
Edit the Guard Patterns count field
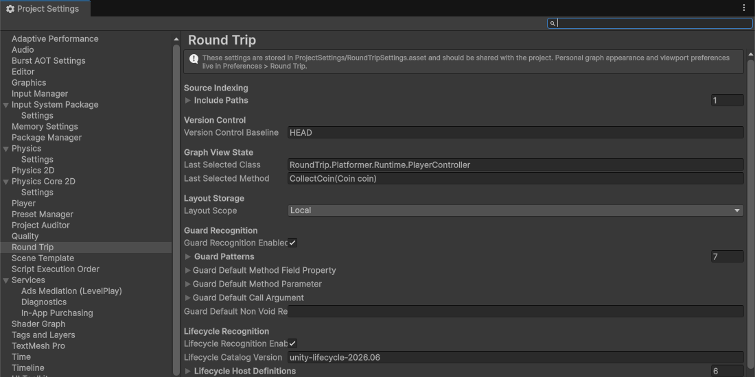coord(727,257)
